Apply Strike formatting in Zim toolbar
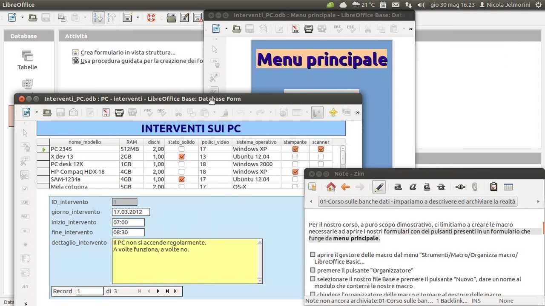The image size is (545, 306). point(442,187)
